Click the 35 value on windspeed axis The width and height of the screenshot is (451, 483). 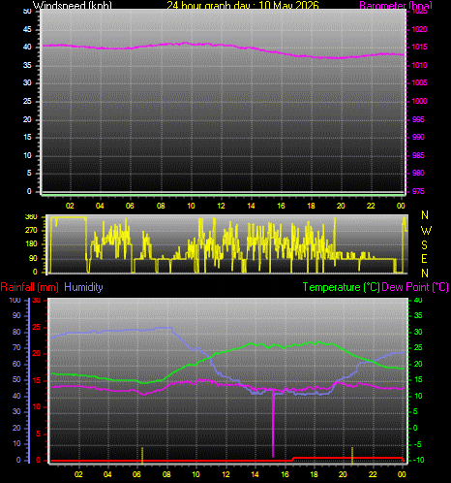click(x=27, y=65)
